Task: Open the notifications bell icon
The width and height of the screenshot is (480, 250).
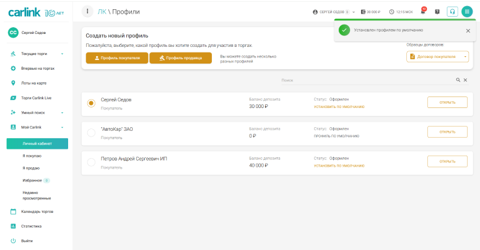Action: [423, 12]
